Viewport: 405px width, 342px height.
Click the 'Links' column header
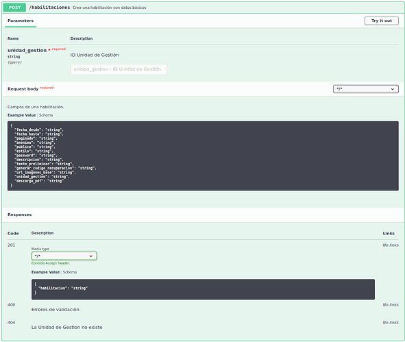[x=389, y=234]
